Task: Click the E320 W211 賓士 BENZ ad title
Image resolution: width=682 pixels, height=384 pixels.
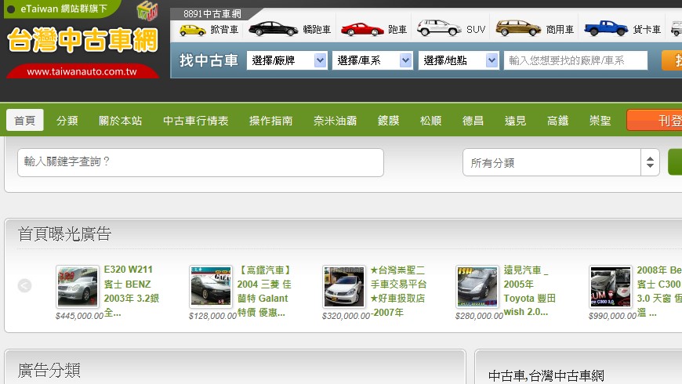Action: pos(132,291)
